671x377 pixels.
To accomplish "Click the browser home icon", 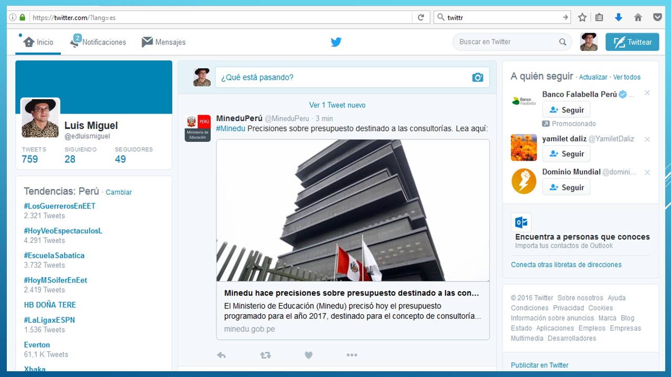I will [x=638, y=17].
